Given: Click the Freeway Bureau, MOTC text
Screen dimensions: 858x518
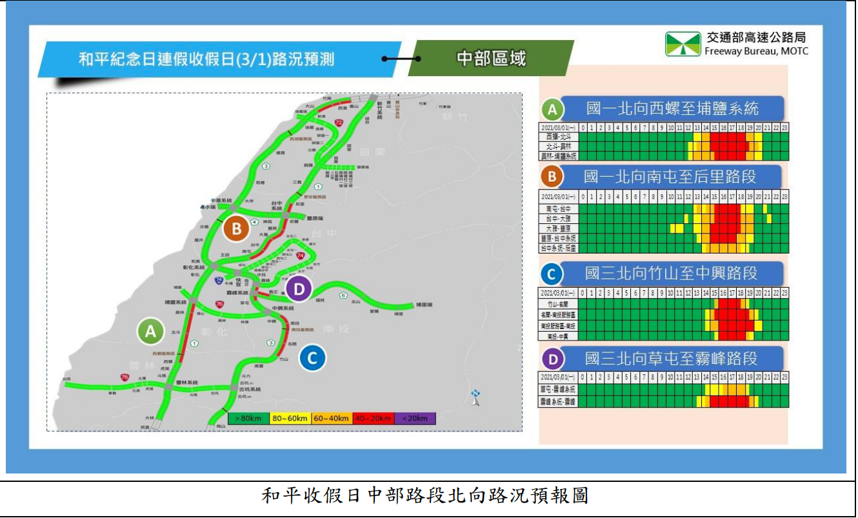Looking at the screenshot, I should 756,52.
